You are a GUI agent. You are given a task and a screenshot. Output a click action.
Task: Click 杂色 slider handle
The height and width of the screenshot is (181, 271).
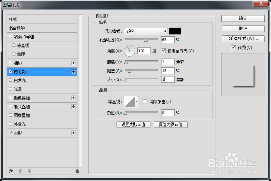pos(125,113)
